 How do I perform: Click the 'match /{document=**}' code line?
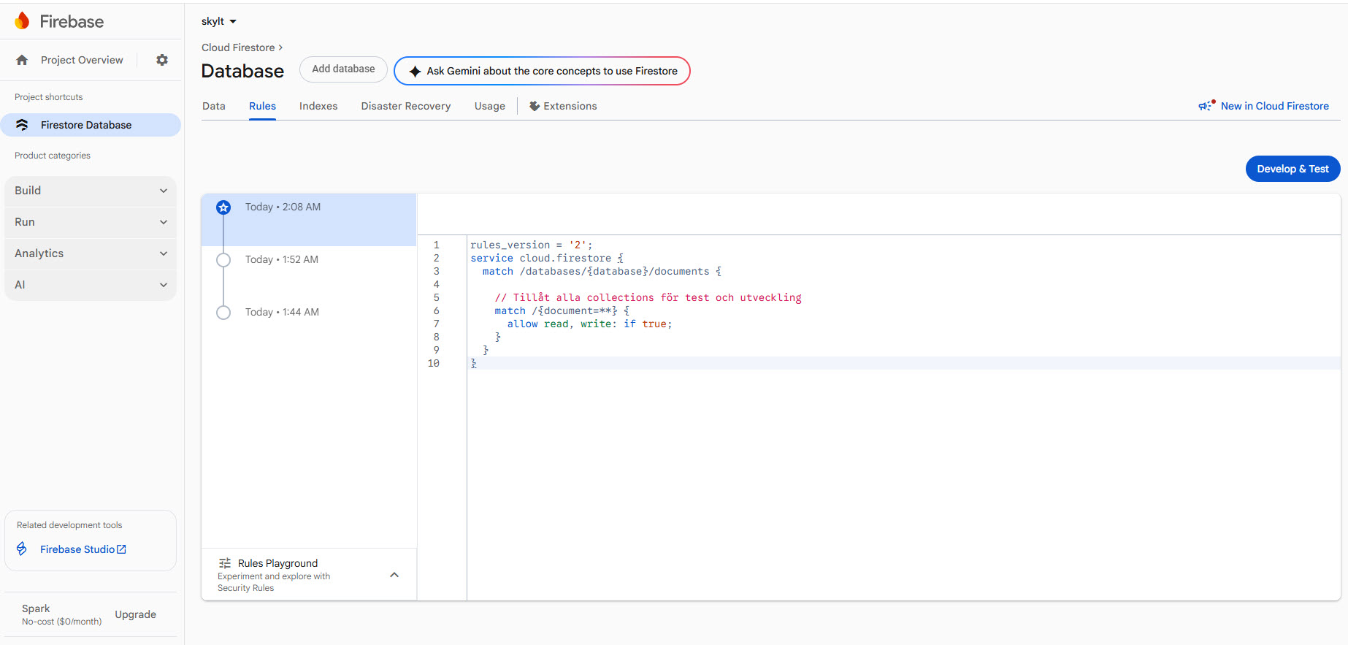(562, 311)
